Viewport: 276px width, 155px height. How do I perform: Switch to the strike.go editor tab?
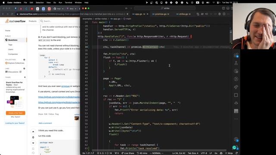click(184, 14)
